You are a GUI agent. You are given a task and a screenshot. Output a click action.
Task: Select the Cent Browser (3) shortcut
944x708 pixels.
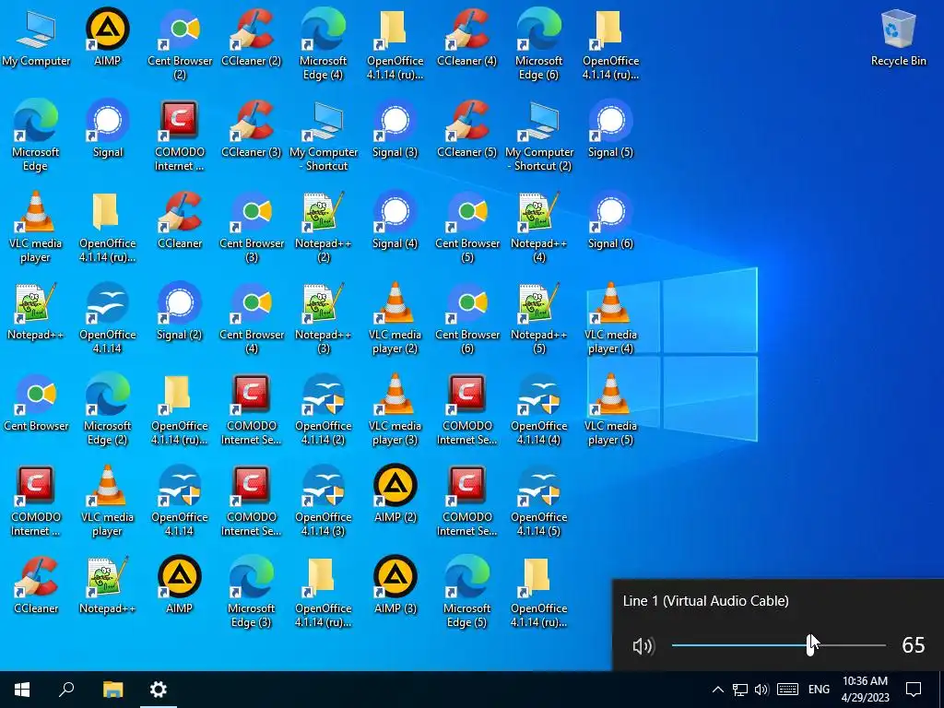[x=251, y=227]
